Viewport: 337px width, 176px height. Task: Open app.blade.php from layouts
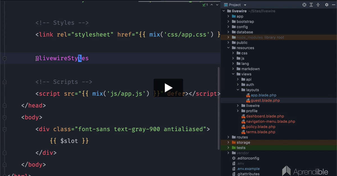pos(263,95)
